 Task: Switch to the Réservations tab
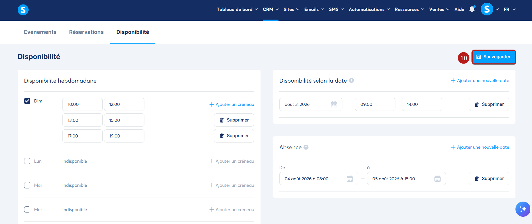[86, 32]
